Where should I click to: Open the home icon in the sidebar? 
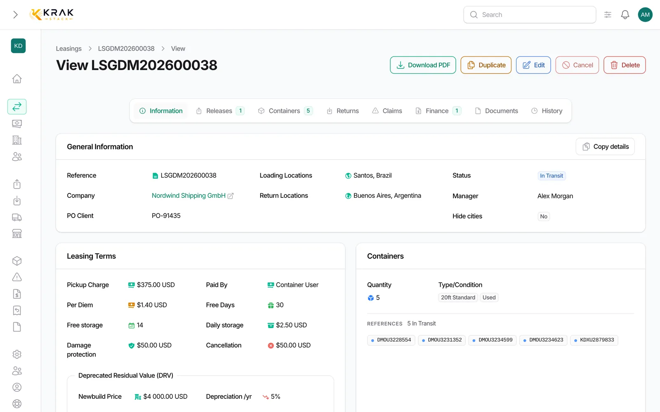click(17, 79)
